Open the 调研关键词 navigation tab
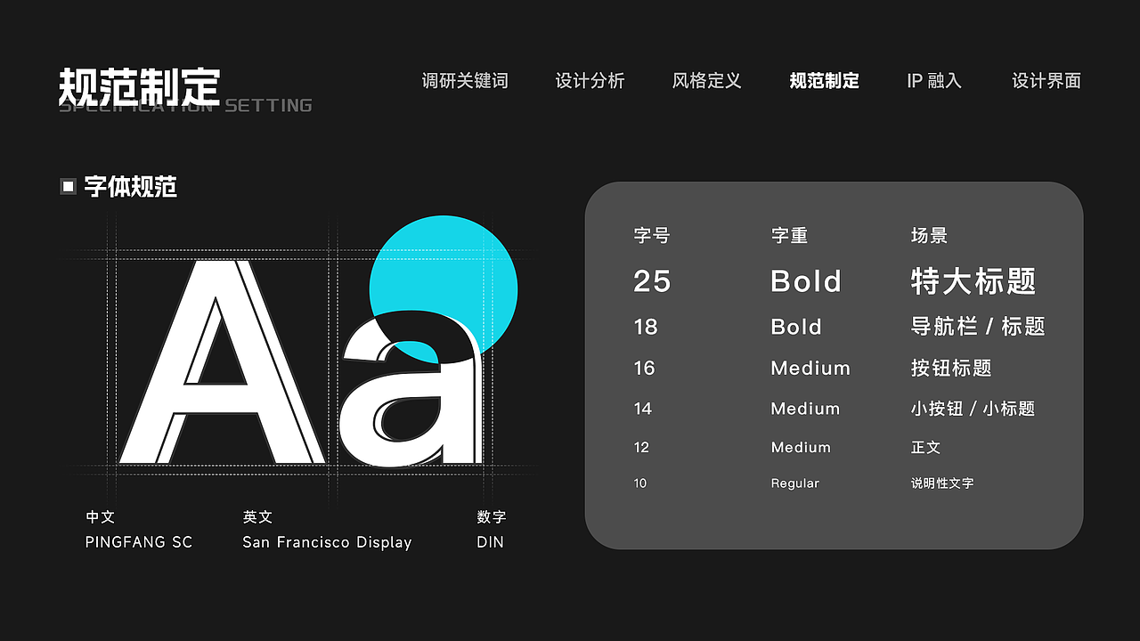Image resolution: width=1140 pixels, height=641 pixels. point(465,81)
